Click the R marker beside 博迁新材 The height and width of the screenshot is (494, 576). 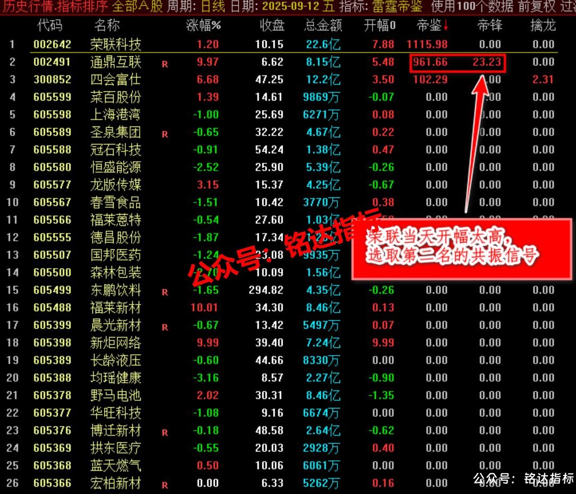point(165,433)
